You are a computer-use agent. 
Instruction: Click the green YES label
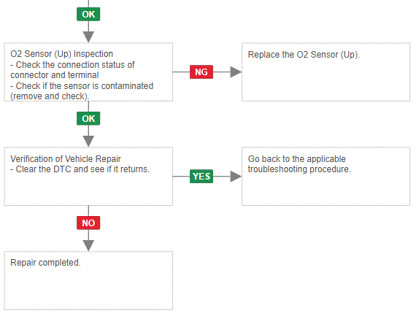coord(201,177)
